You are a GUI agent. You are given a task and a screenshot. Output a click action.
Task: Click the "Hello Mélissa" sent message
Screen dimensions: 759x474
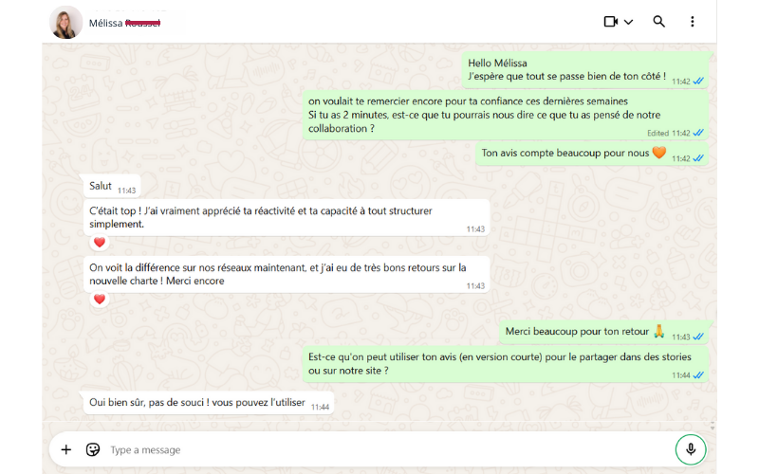(x=584, y=70)
